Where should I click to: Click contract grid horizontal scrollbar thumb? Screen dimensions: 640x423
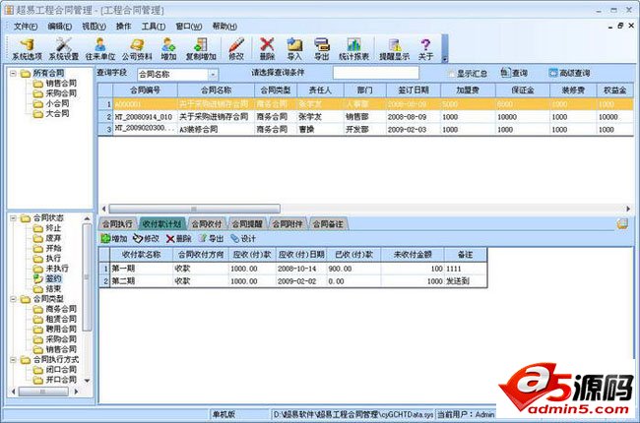coord(194,209)
